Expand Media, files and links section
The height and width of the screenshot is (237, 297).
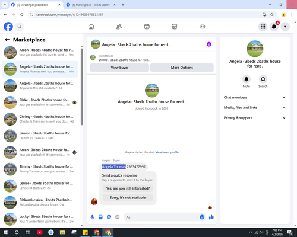(255, 108)
